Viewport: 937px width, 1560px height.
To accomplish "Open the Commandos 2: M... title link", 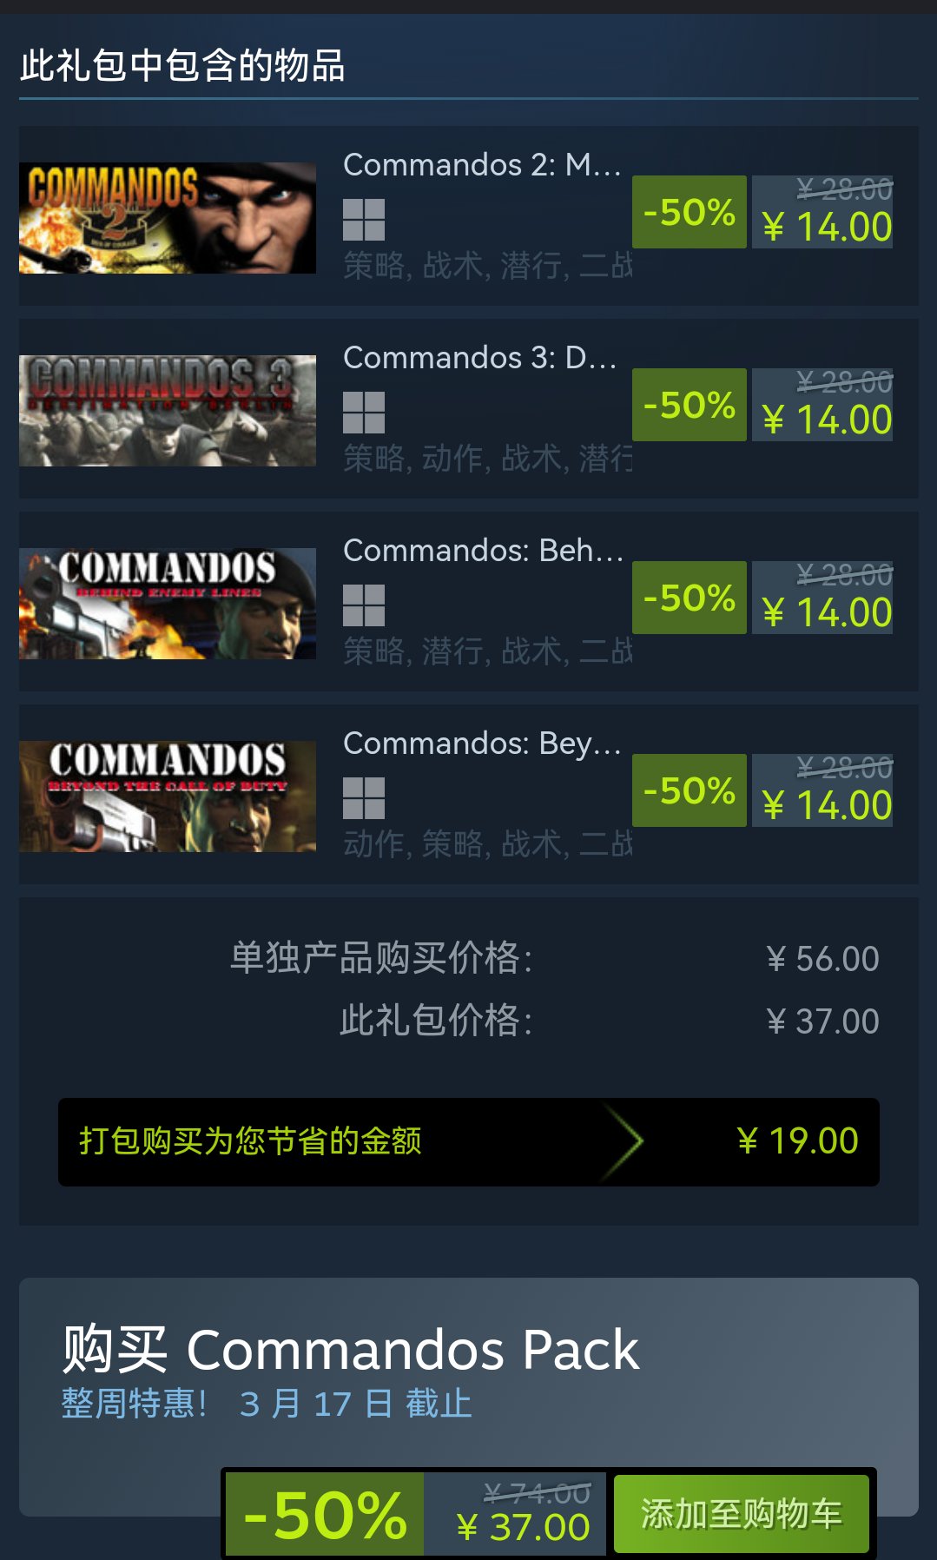I will 482,165.
